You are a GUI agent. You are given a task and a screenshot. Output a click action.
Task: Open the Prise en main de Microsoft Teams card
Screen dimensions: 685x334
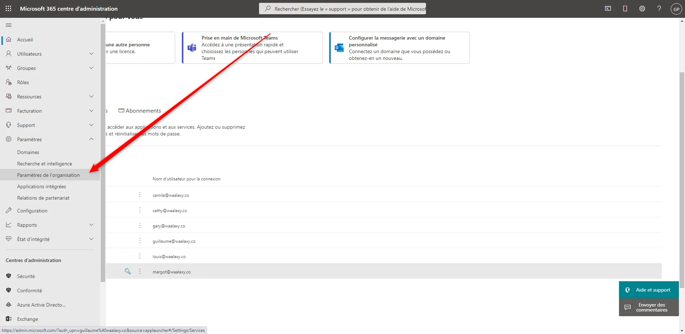pos(252,48)
